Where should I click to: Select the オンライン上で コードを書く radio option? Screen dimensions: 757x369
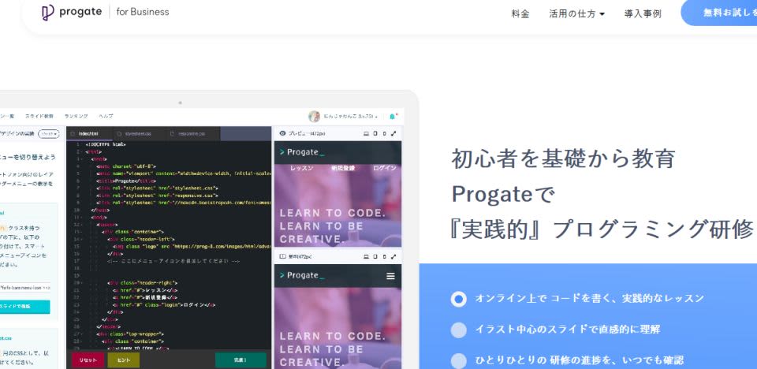click(x=459, y=299)
